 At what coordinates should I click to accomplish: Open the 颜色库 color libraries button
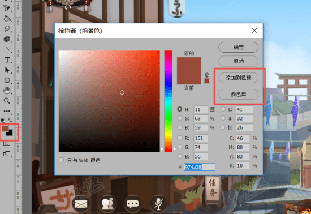pos(239,94)
